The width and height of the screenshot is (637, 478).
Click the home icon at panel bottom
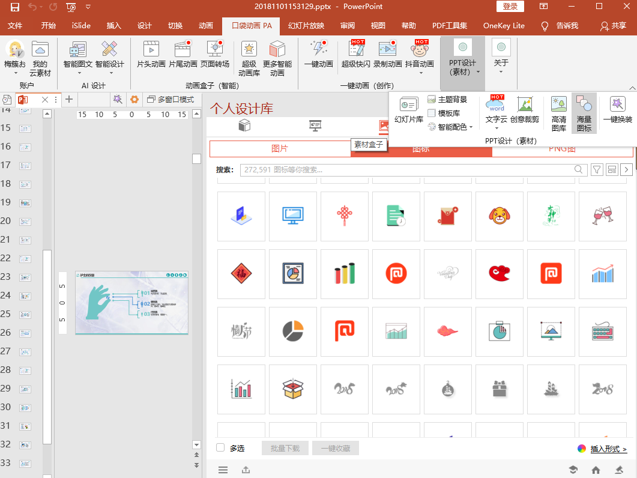(x=596, y=470)
